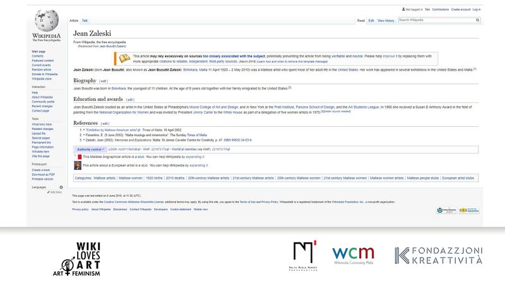Screen dimensions: 505x284
Task: Click the Wiki Loves Art logo
Action: (x=80, y=258)
